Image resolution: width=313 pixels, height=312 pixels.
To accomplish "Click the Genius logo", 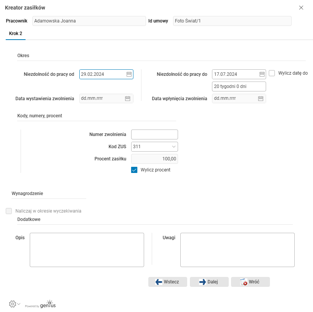I will pyautogui.click(x=48, y=304).
